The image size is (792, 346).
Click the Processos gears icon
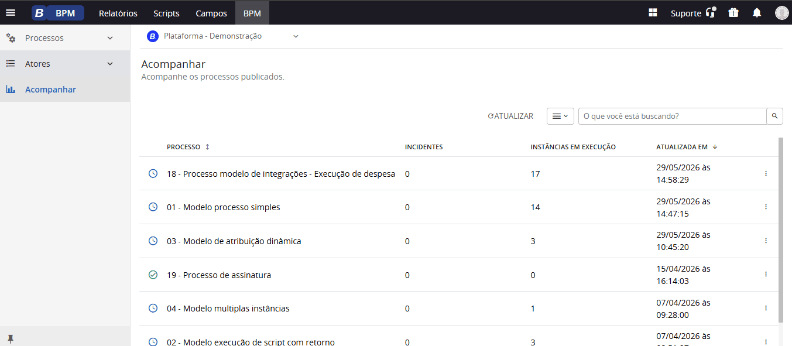11,38
